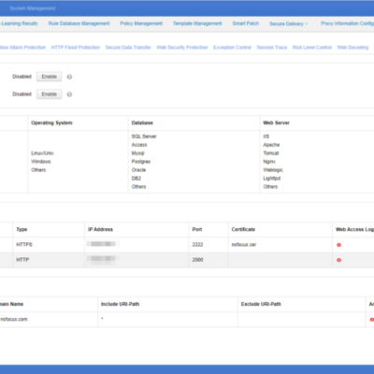Select Lighttpd in Web Server list
Screen dimensions: 374x374
click(x=272, y=179)
